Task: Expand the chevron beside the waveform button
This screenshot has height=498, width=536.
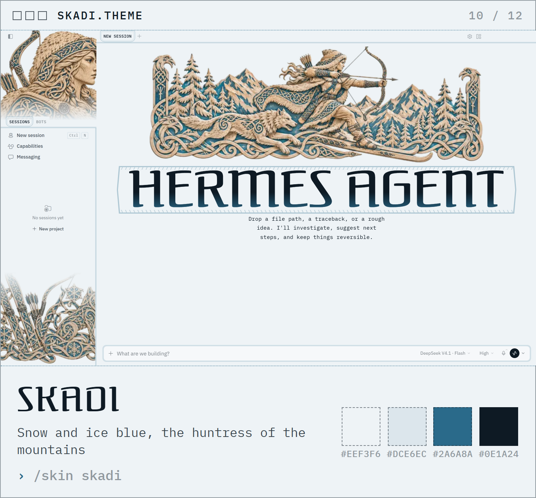Action: (x=523, y=353)
